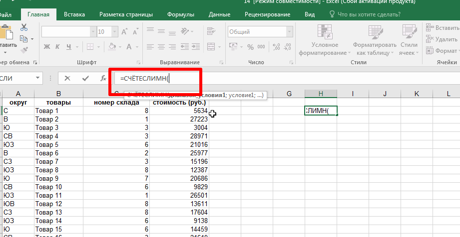Image resolution: width=460 pixels, height=237 pixels.
Task: Open borders dropdown arrow
Action: 98,47
